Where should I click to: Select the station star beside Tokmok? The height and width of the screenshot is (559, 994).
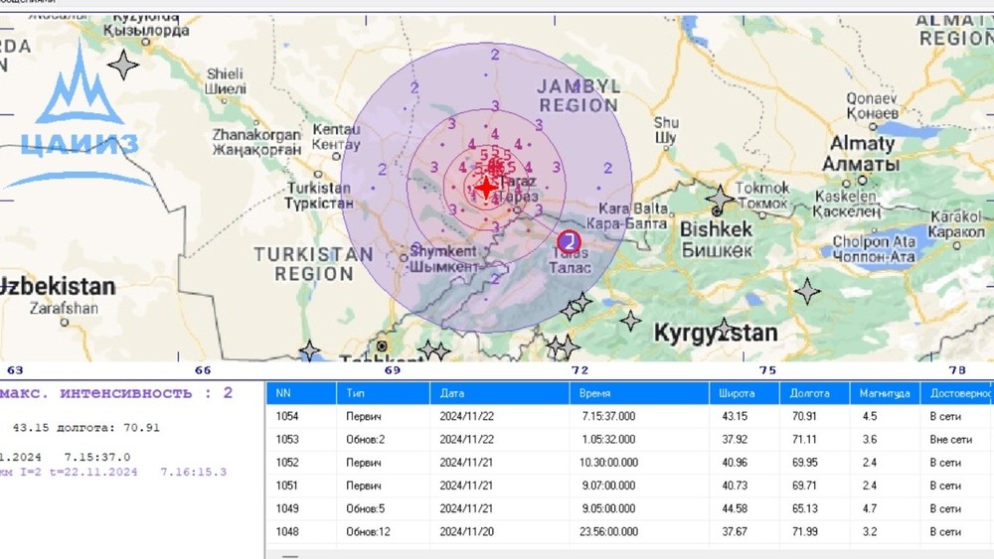(719, 200)
